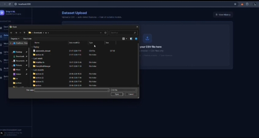The width and height of the screenshot is (259, 138).
Task: Open the CSV File type filter dropdown
Action: coord(124,90)
